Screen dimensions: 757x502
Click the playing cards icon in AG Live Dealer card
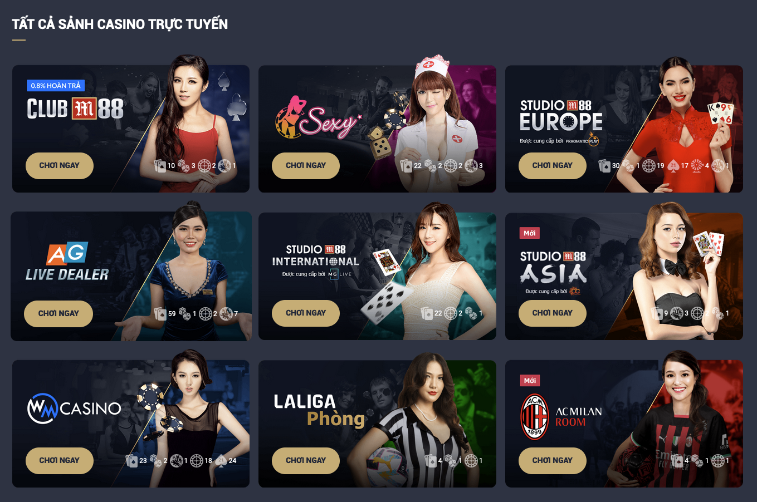click(x=160, y=314)
